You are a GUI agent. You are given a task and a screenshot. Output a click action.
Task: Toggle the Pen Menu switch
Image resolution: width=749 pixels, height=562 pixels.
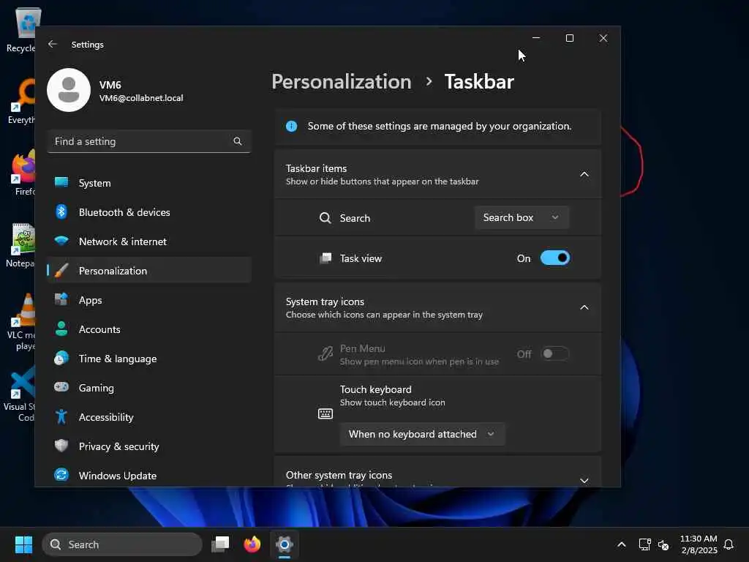tap(555, 353)
